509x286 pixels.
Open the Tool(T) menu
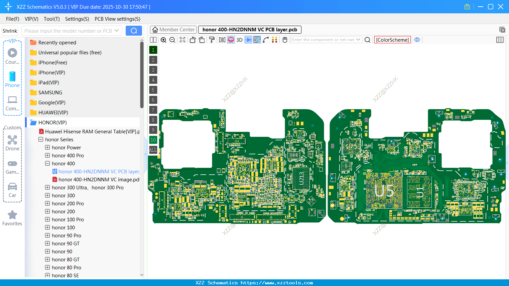click(x=51, y=19)
